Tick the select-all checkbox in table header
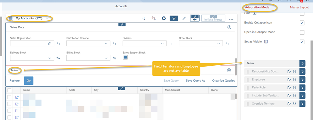313x120 pixels. click(x=9, y=90)
